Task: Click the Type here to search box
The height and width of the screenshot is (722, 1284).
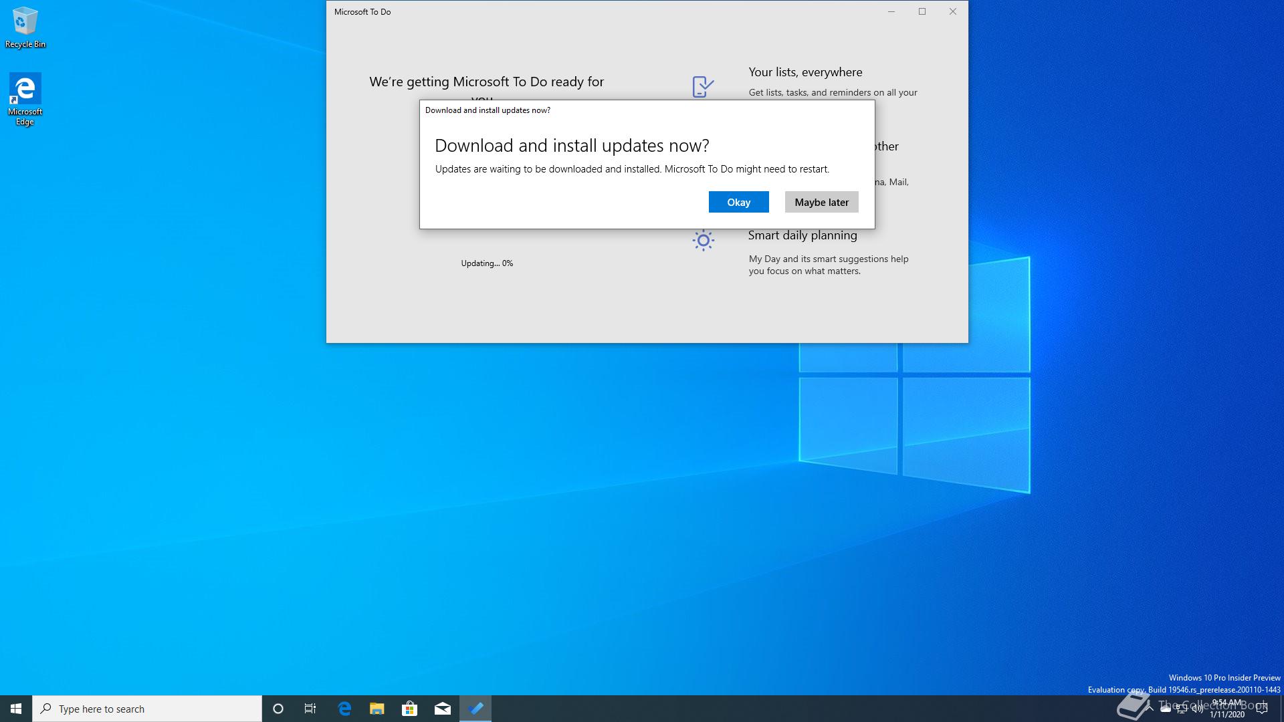Action: pyautogui.click(x=147, y=709)
